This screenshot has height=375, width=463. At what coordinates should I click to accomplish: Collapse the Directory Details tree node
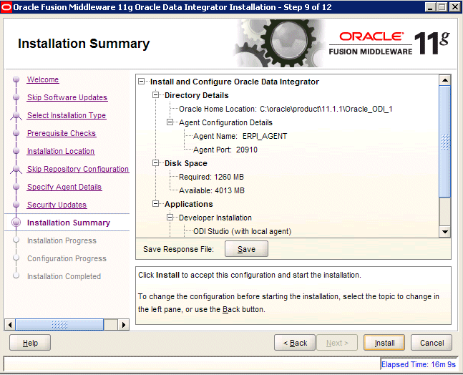click(155, 94)
